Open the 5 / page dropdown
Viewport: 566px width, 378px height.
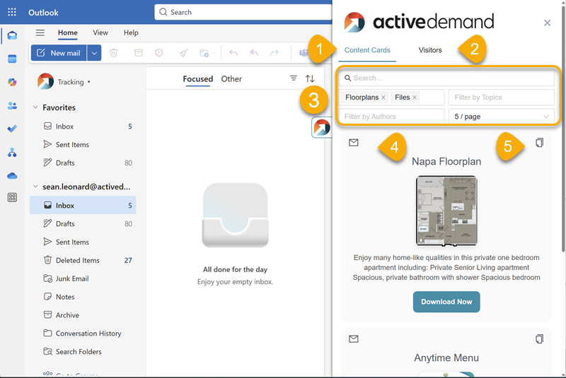point(502,117)
